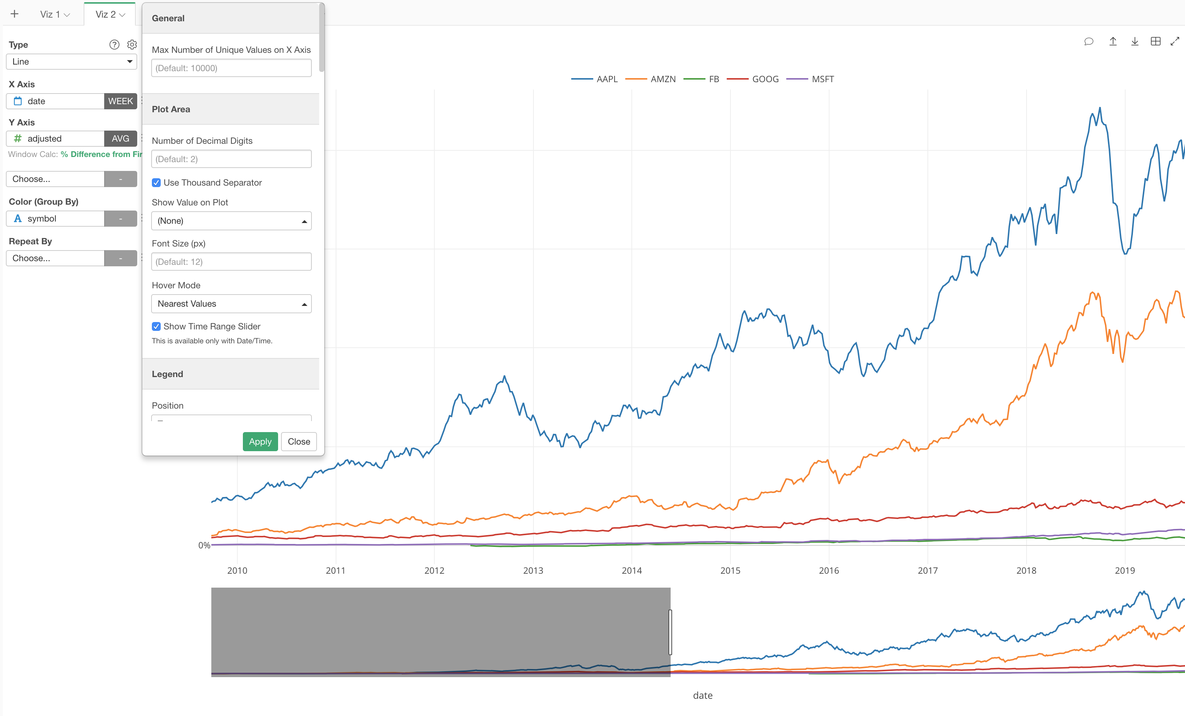Click the time range slider handle

click(670, 632)
